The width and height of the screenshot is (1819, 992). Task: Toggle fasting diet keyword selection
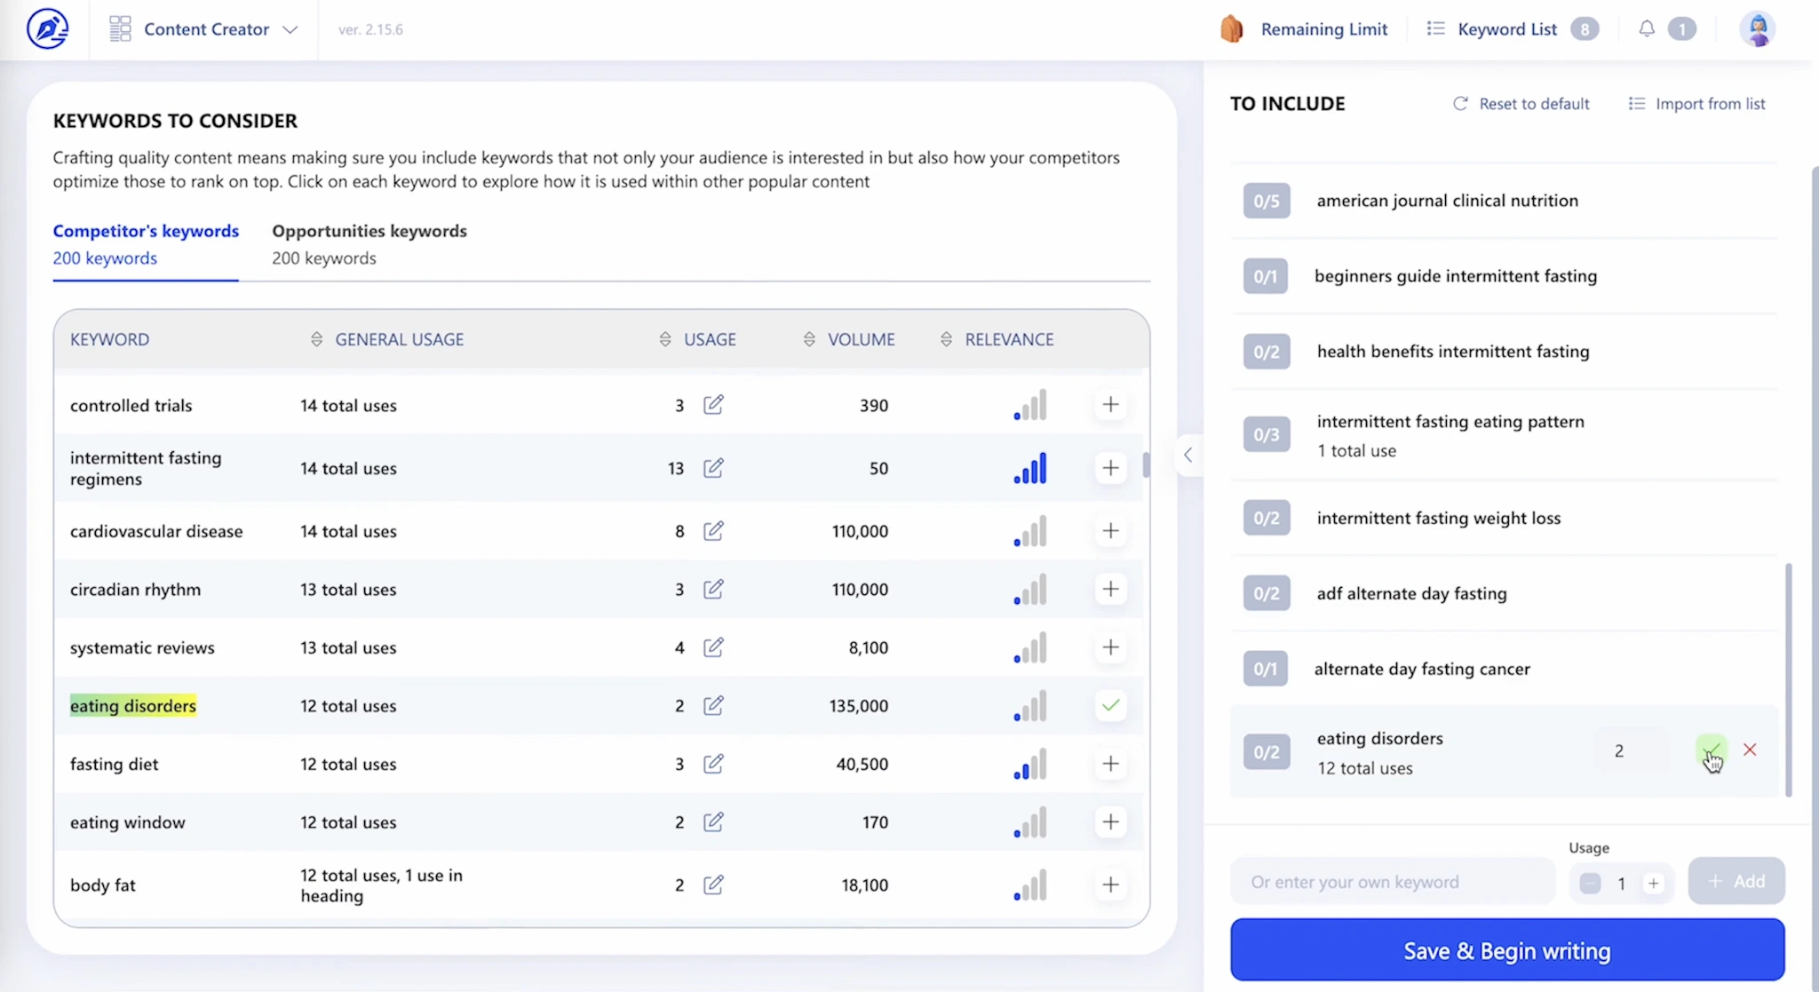click(1110, 764)
